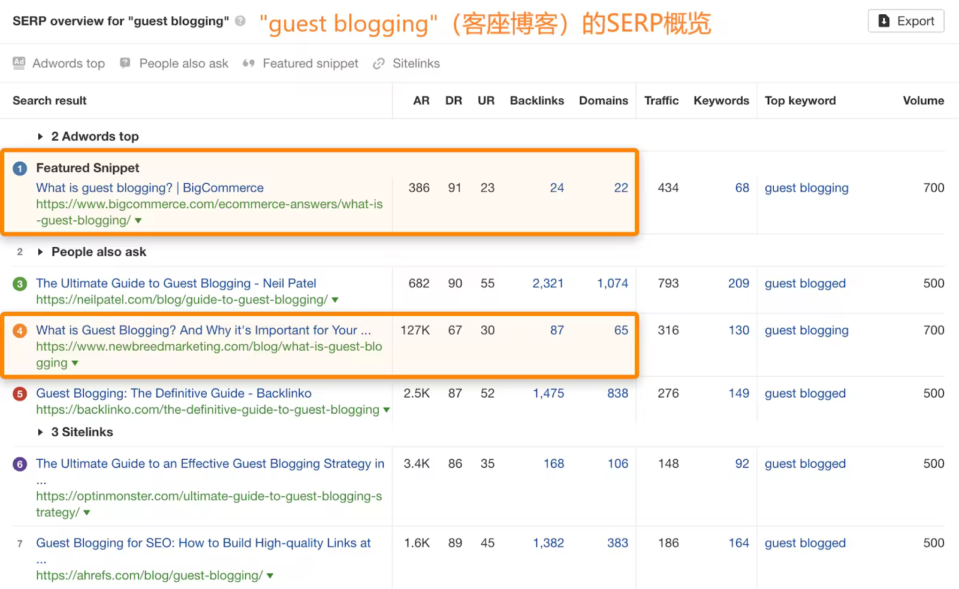Click the Volume column header
Viewport: 959px width, 589px height.
point(924,101)
